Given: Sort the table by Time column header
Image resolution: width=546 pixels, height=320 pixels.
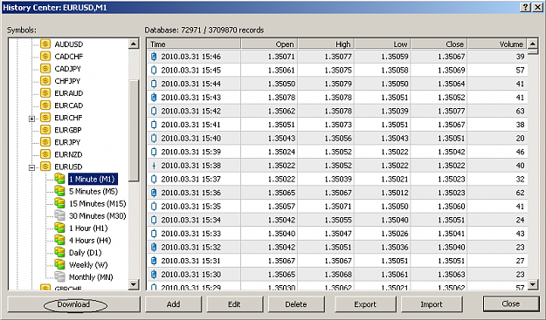Looking at the screenshot, I should click(x=194, y=44).
